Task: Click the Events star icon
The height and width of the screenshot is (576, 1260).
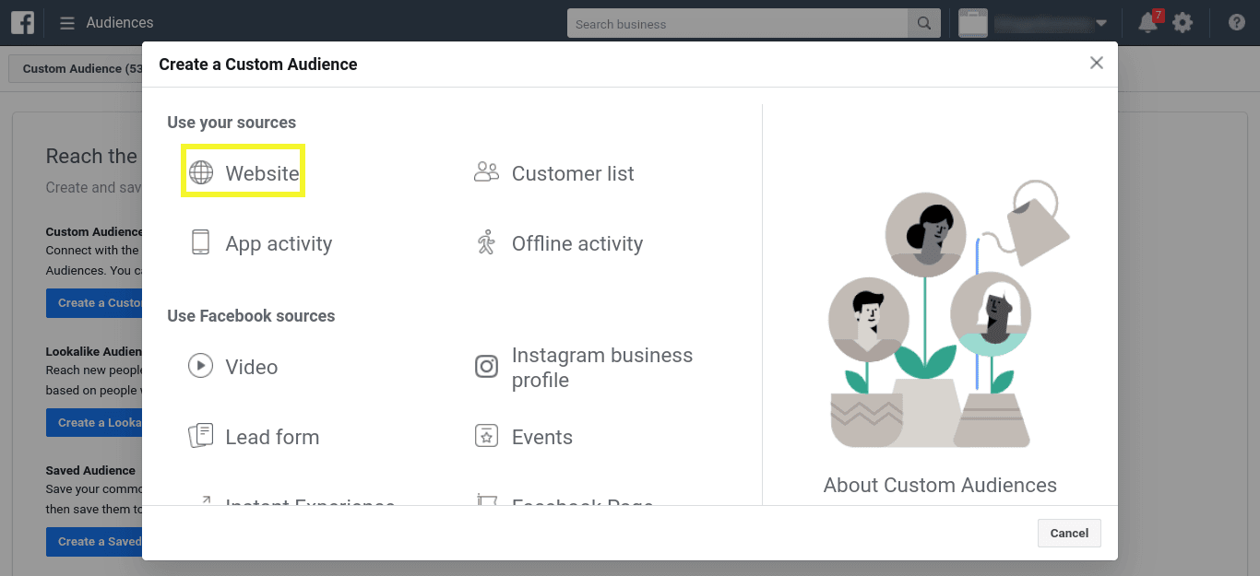Action: (486, 436)
